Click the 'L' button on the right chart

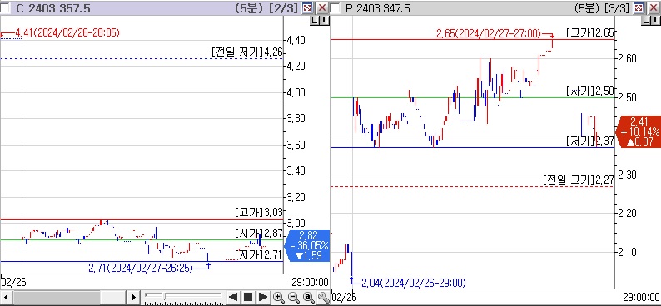(x=646, y=20)
